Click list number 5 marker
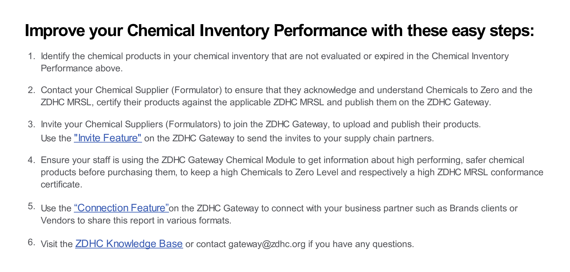This screenshot has width=570, height=272. pos(32,206)
